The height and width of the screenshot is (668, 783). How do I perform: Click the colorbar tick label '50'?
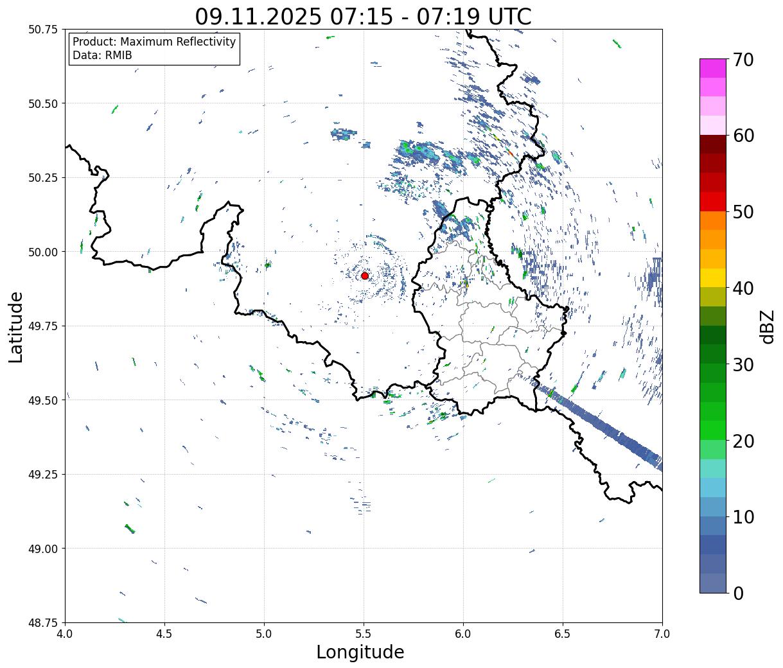point(743,212)
